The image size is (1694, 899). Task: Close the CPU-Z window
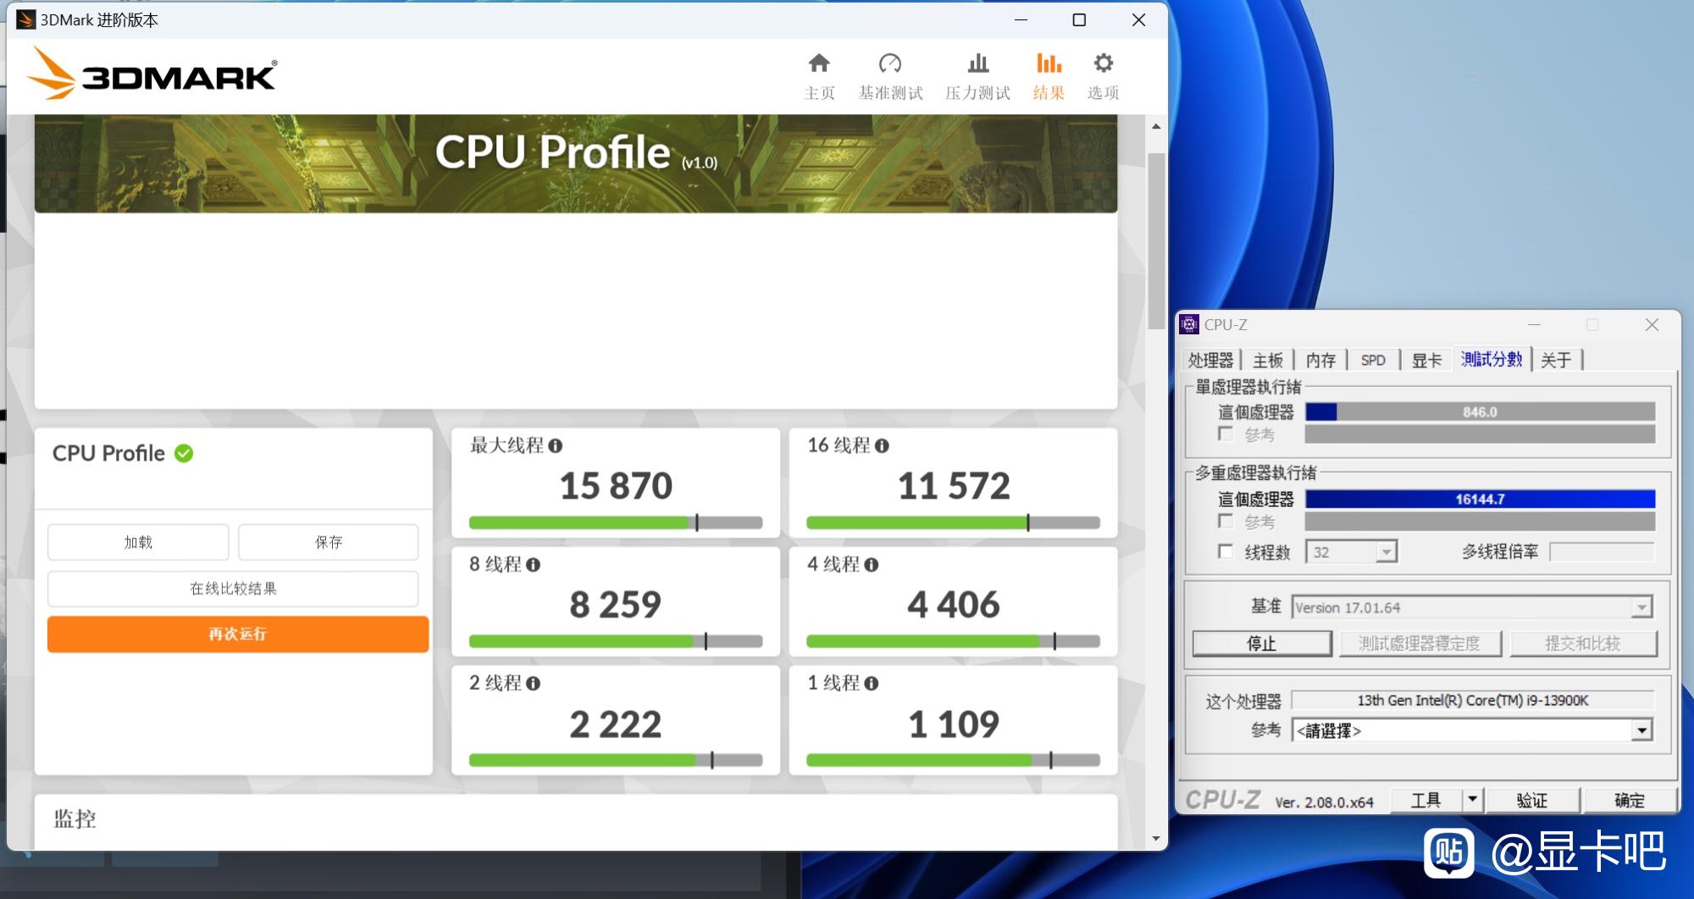pyautogui.click(x=1652, y=325)
